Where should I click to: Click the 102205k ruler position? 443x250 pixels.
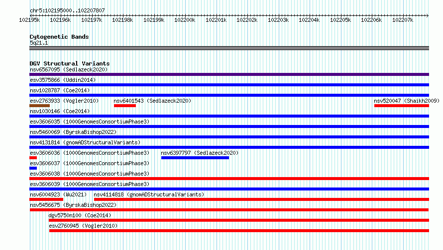[340, 20]
